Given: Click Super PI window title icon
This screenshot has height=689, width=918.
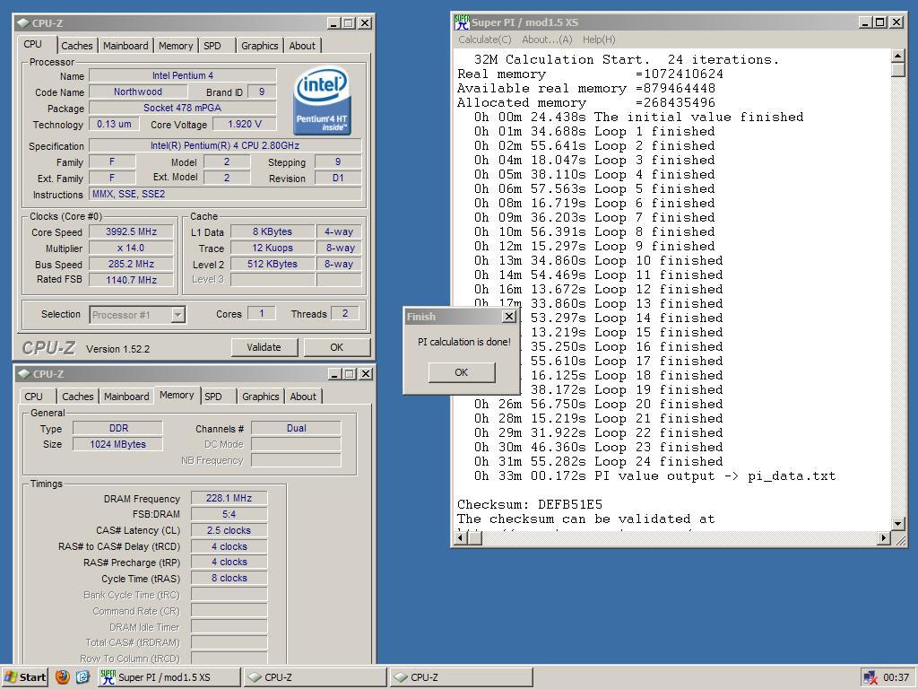Looking at the screenshot, I should [462, 22].
